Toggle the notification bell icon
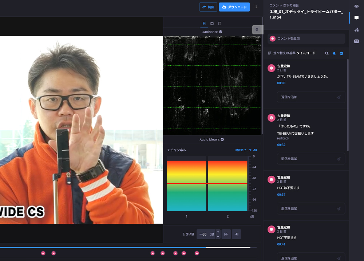Viewport: 364px width, 261px height. click(x=334, y=53)
